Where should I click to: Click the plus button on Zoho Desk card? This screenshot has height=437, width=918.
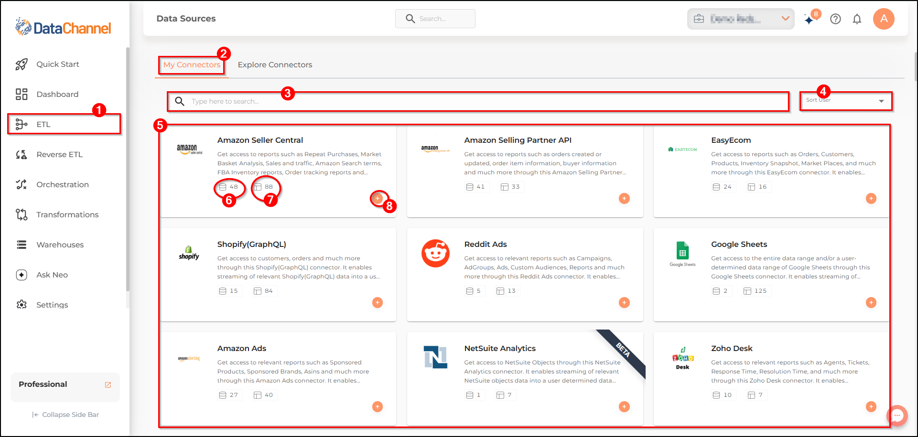871,406
